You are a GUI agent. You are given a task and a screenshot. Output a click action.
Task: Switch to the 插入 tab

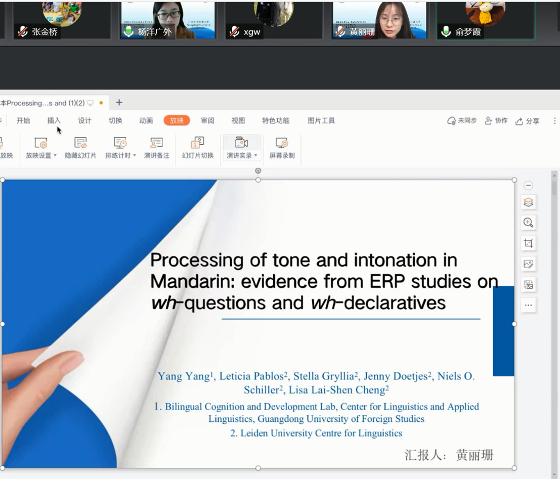click(x=54, y=120)
